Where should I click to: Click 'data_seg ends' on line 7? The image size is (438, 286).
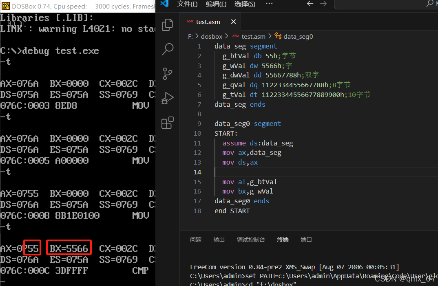coord(240,104)
